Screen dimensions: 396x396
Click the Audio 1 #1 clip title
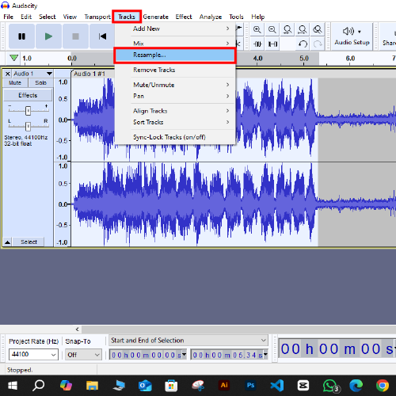point(89,74)
